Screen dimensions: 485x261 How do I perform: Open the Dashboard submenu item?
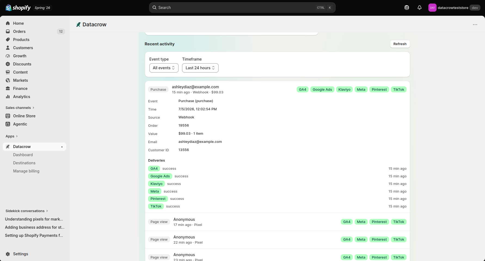click(23, 155)
